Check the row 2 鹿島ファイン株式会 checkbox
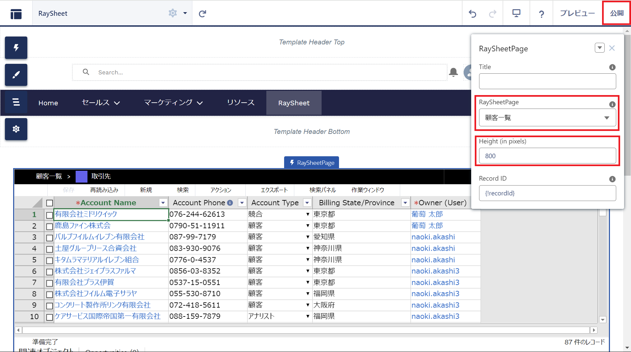Image resolution: width=631 pixels, height=352 pixels. tap(50, 226)
